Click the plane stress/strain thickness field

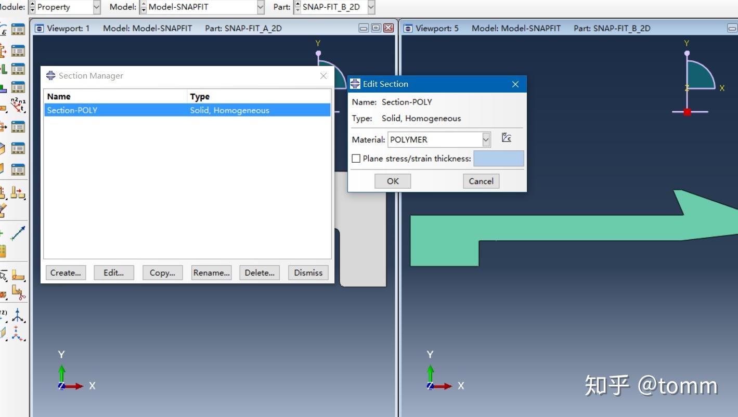(498, 159)
